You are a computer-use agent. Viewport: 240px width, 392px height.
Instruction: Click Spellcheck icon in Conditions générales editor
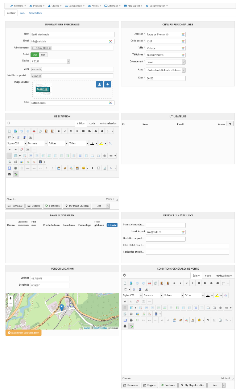pos(131,326)
